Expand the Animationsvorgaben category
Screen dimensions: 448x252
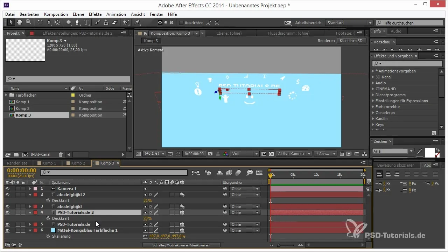(x=373, y=71)
